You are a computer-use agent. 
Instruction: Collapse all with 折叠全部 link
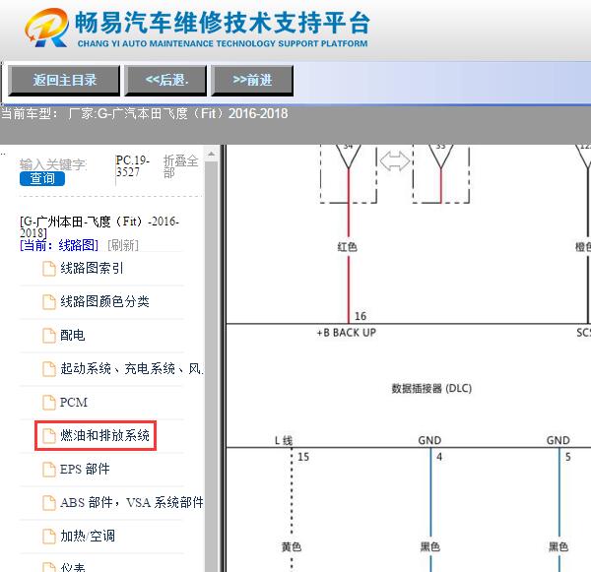180,166
